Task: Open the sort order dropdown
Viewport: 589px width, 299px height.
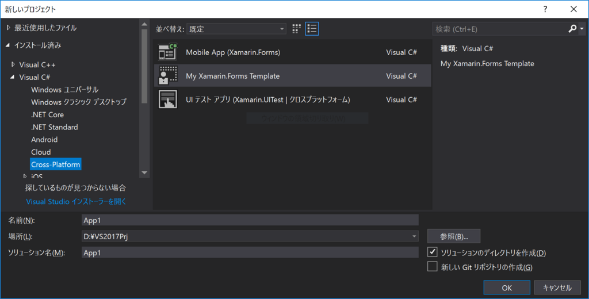Action: (x=236, y=29)
